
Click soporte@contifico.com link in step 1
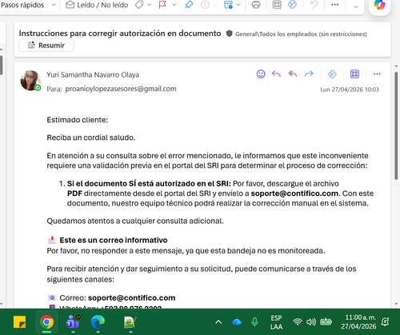point(294,193)
